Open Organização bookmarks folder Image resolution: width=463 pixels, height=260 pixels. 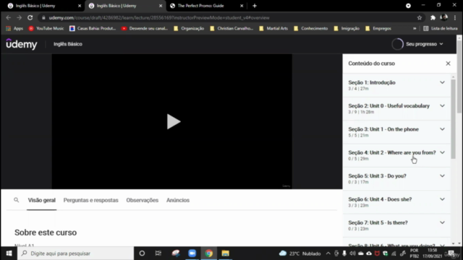[189, 28]
